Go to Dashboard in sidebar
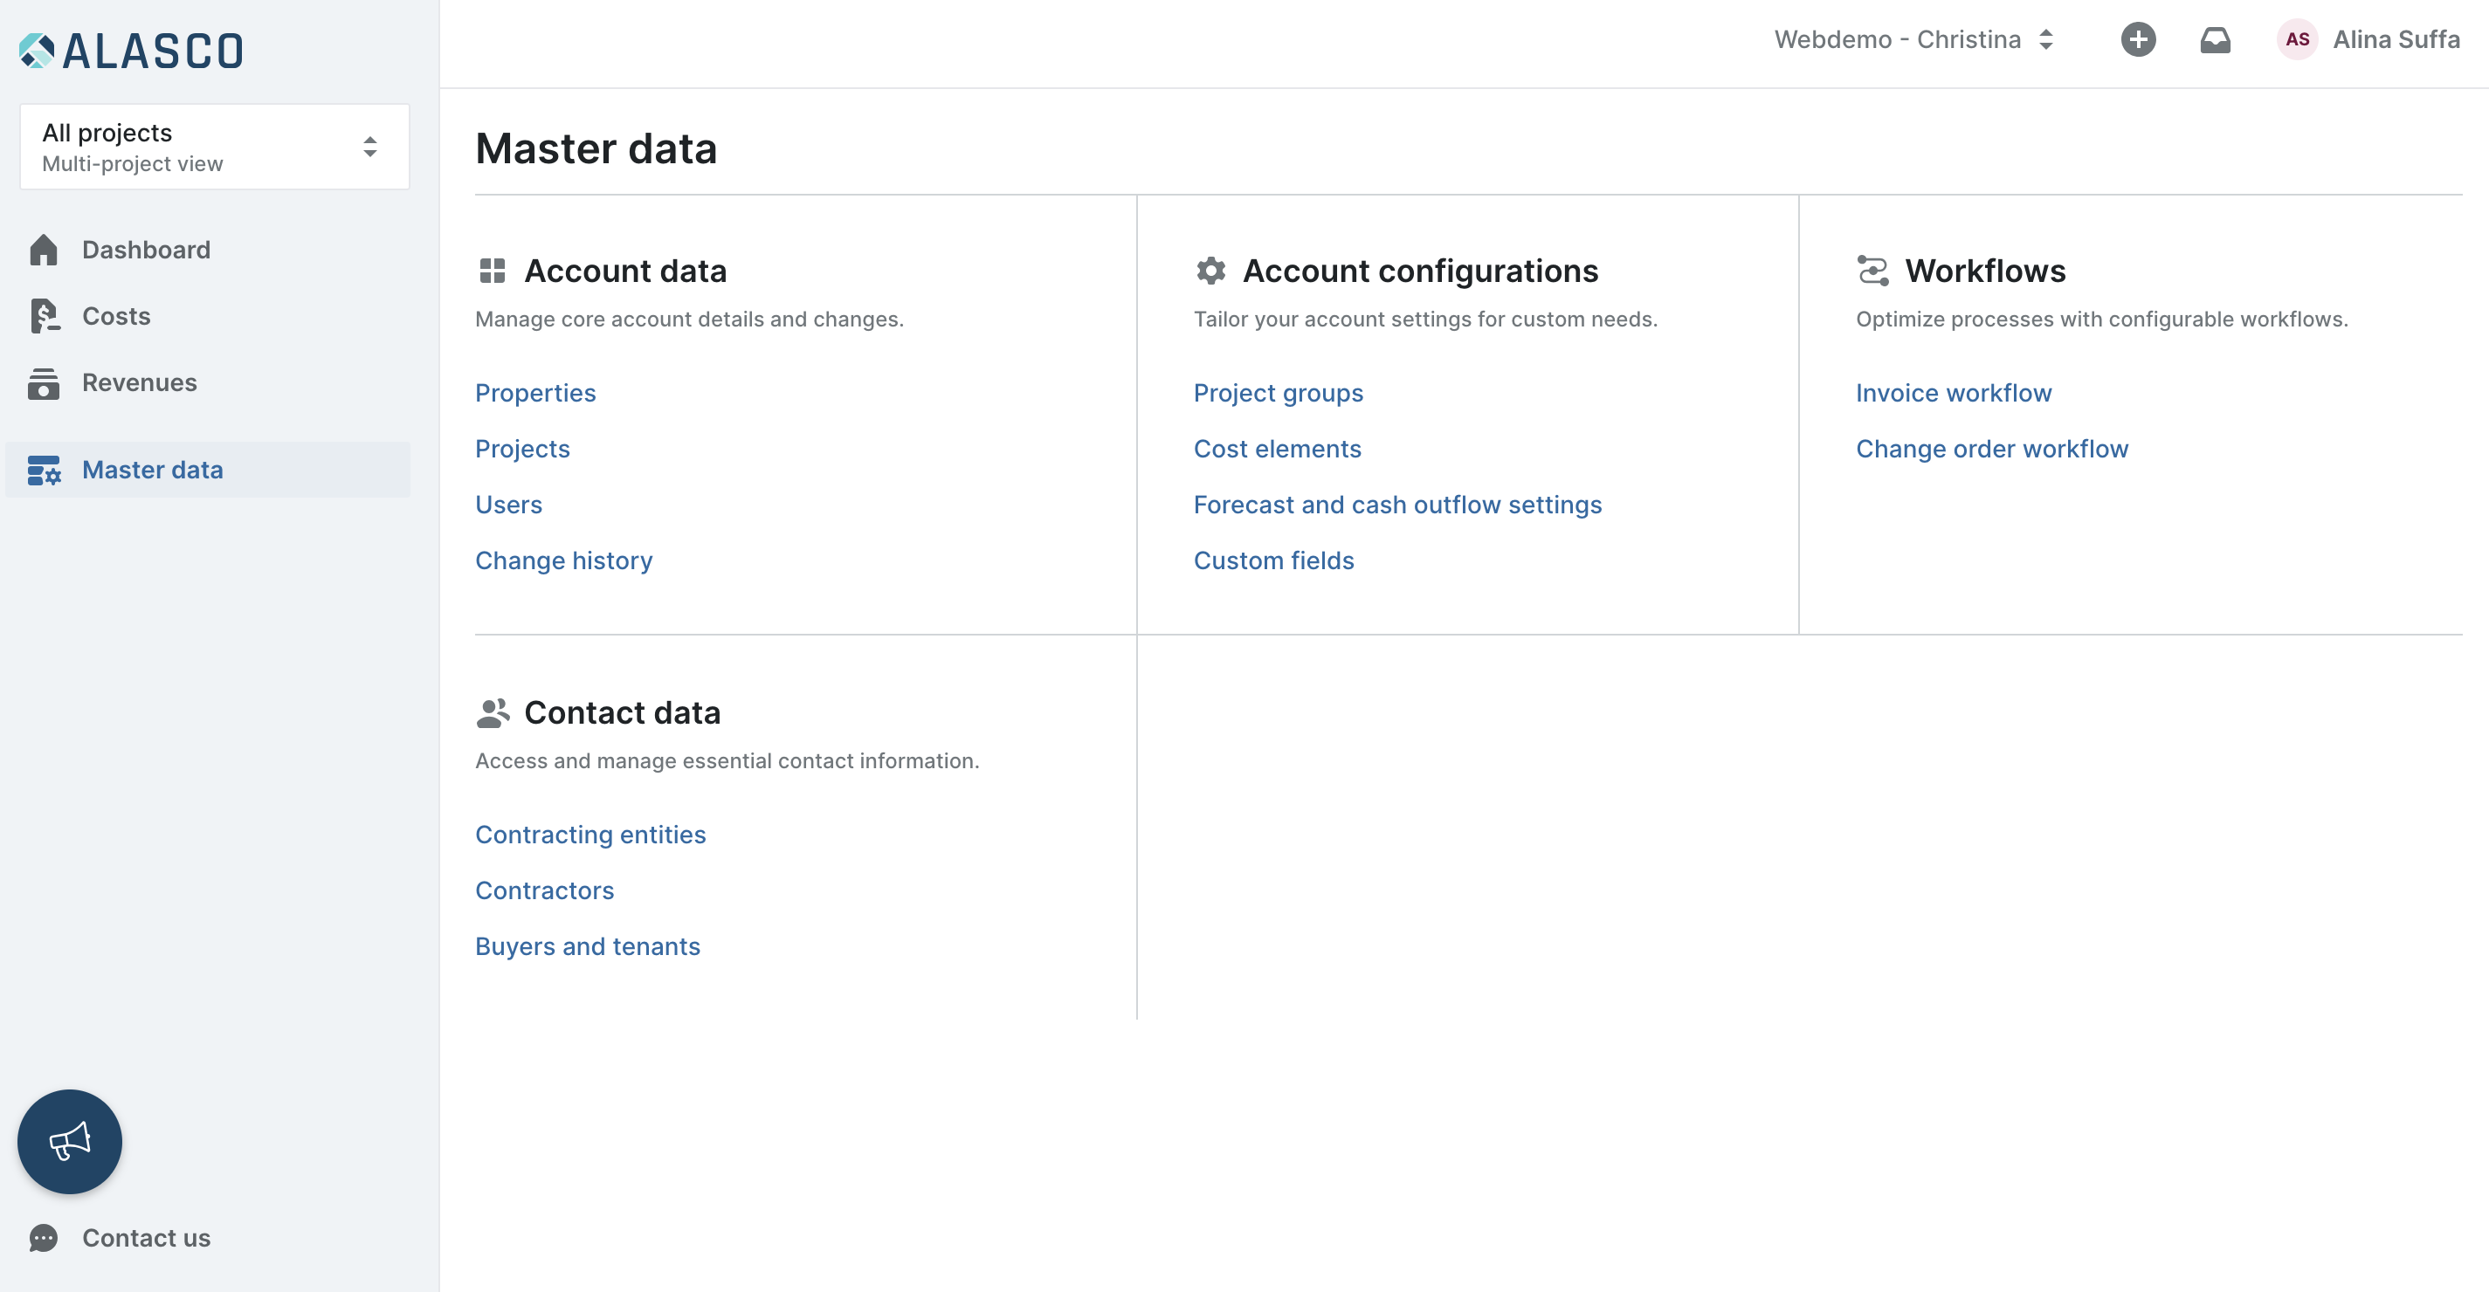This screenshot has height=1292, width=2489. pos(146,250)
